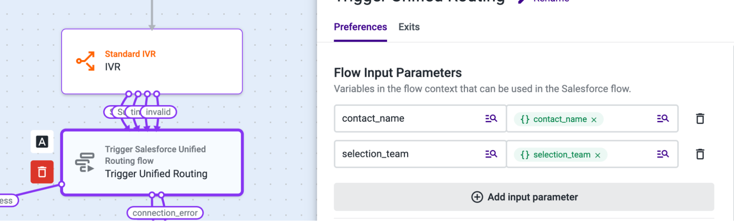Open variable search in selection_team value field
The width and height of the screenshot is (734, 221).
pos(663,154)
